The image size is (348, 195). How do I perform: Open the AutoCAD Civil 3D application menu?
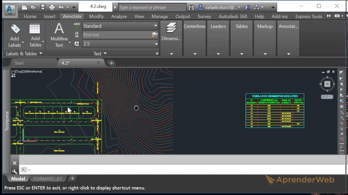(10, 10)
